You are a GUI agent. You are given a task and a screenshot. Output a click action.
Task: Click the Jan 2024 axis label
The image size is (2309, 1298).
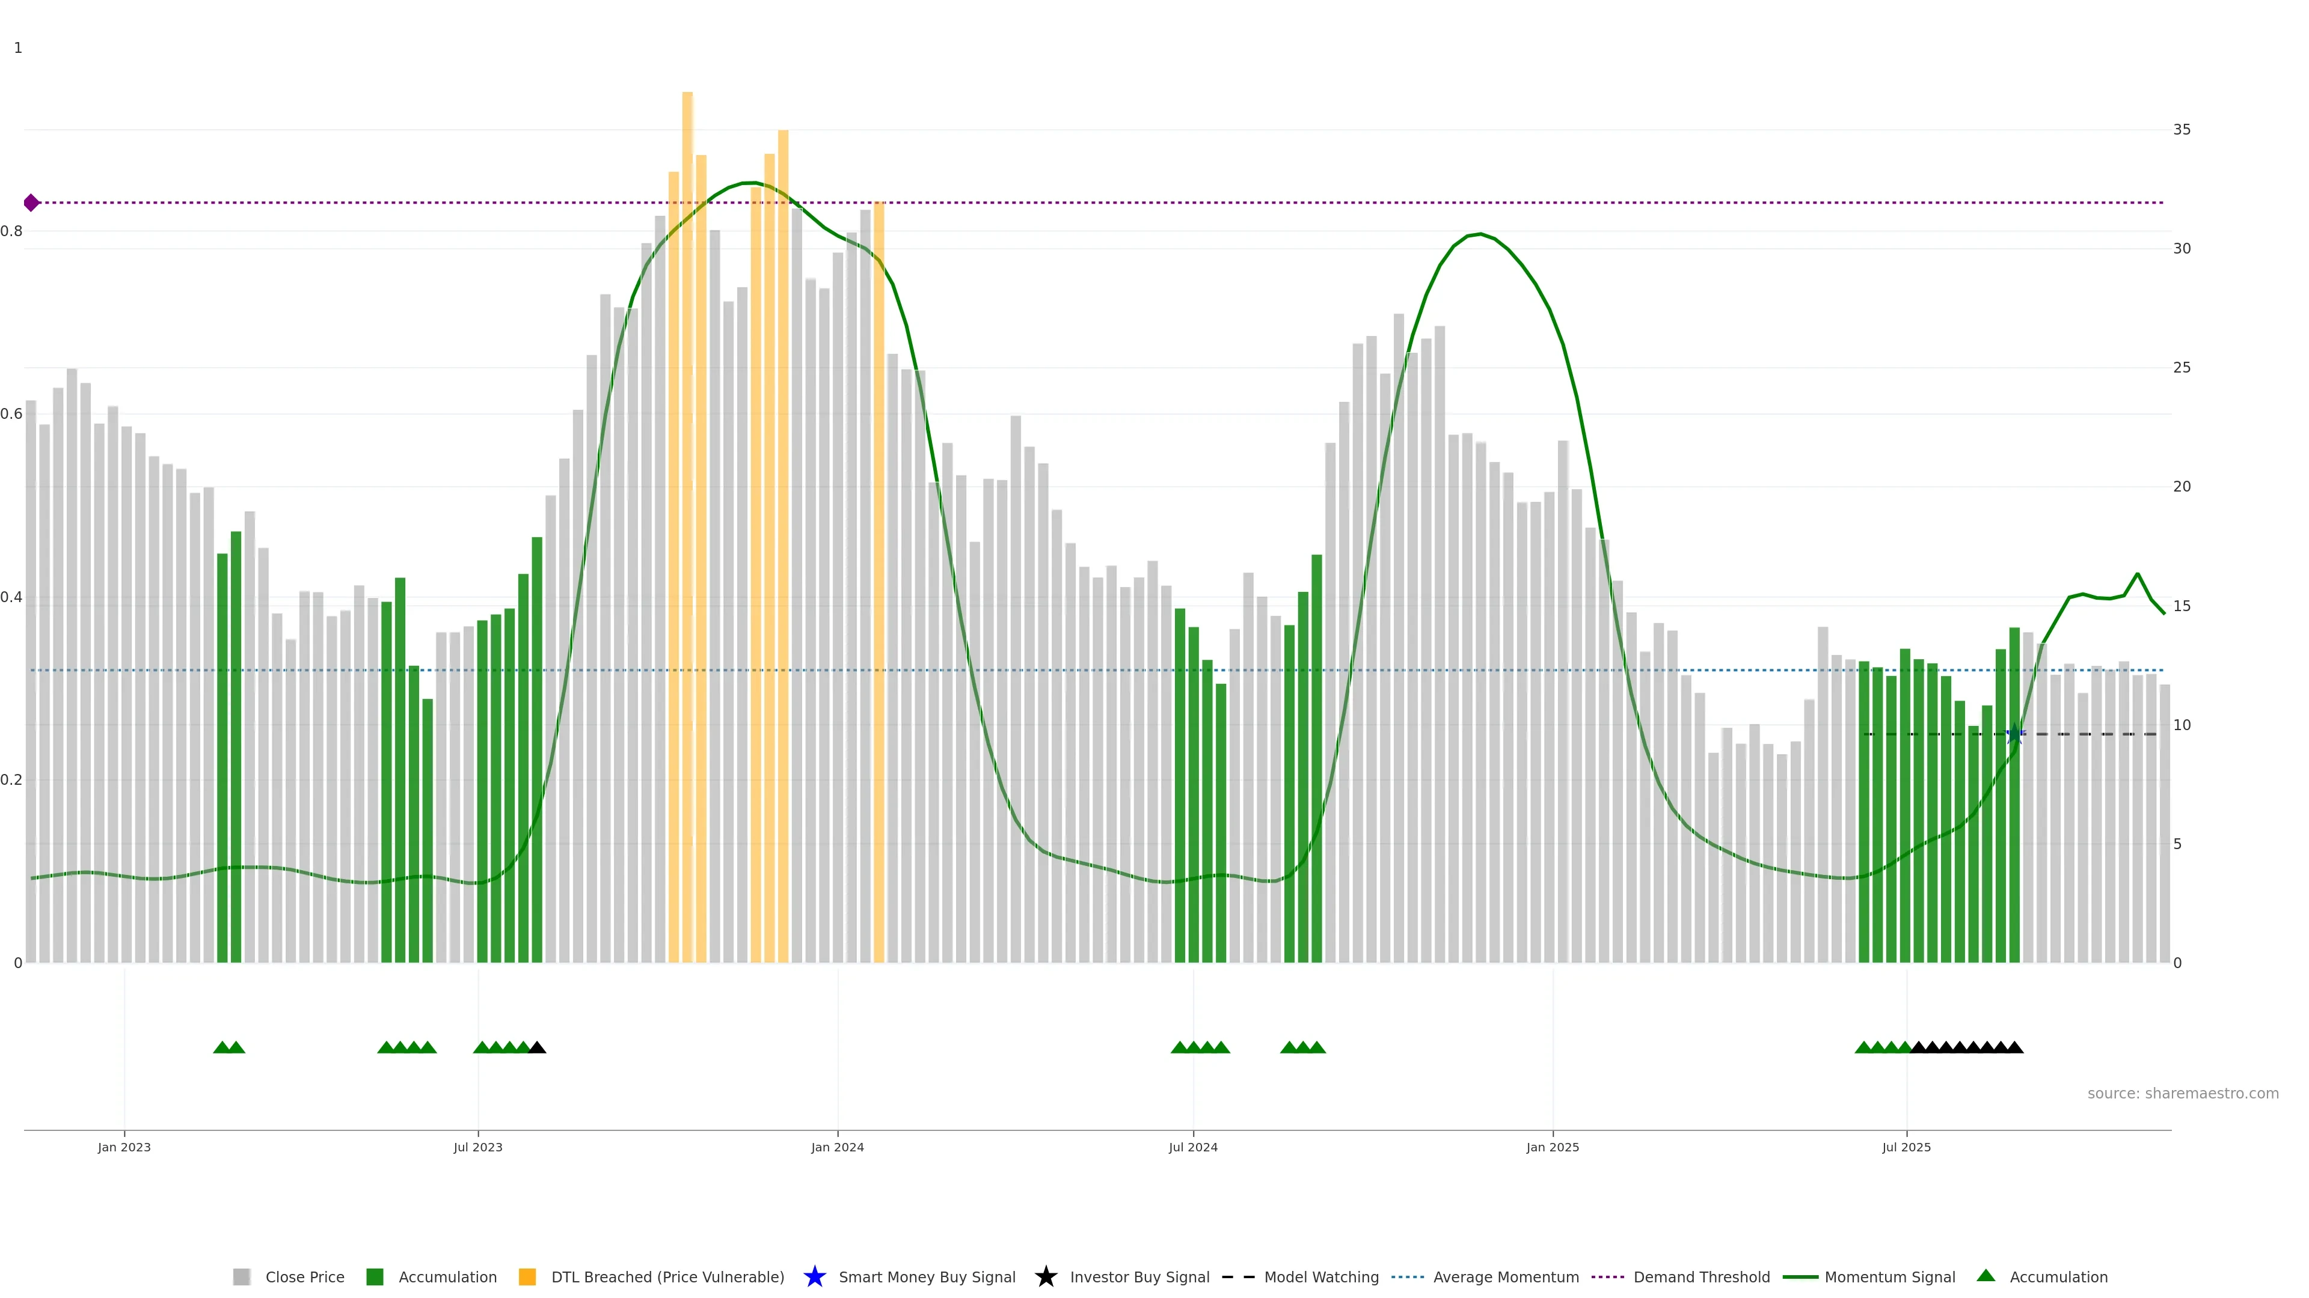[837, 1147]
